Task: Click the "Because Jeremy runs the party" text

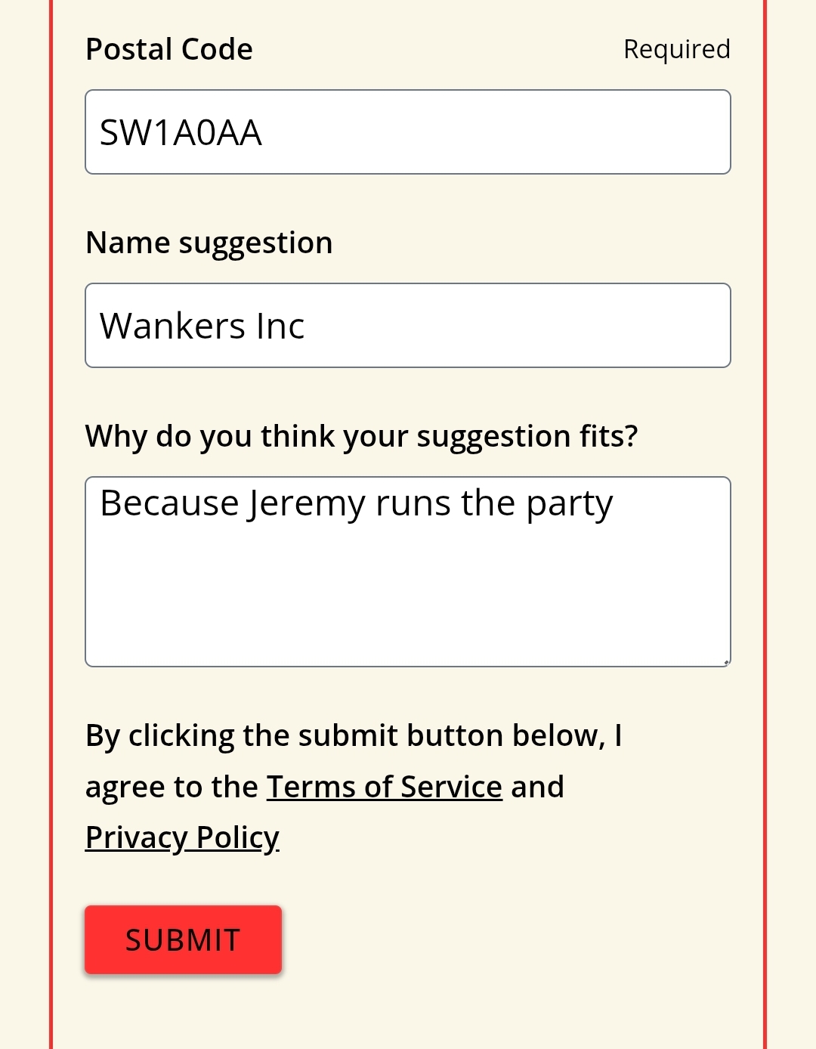Action: (356, 504)
